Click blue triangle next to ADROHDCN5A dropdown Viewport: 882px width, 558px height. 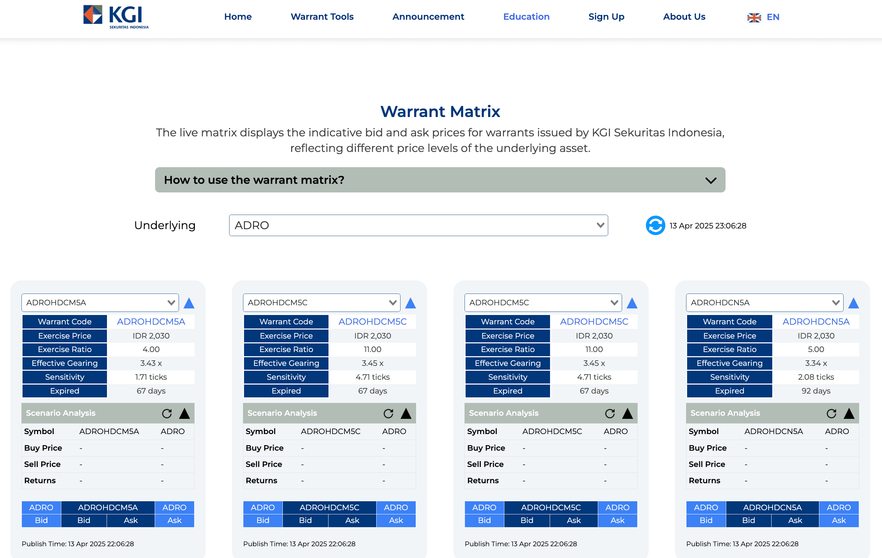[853, 303]
